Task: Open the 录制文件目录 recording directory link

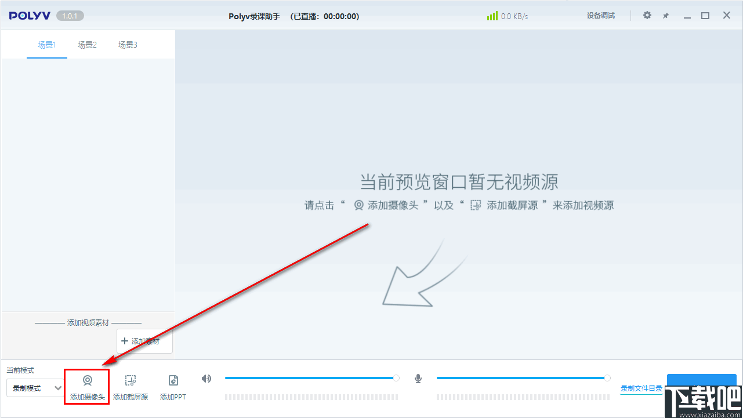Action: 641,390
